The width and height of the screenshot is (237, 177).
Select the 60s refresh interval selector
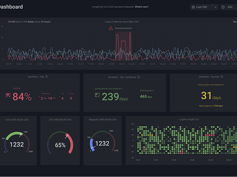tap(230, 7)
